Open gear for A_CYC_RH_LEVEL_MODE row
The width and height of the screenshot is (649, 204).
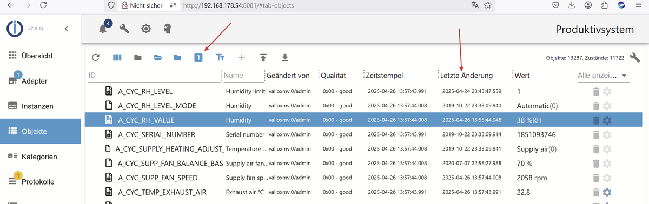[607, 106]
